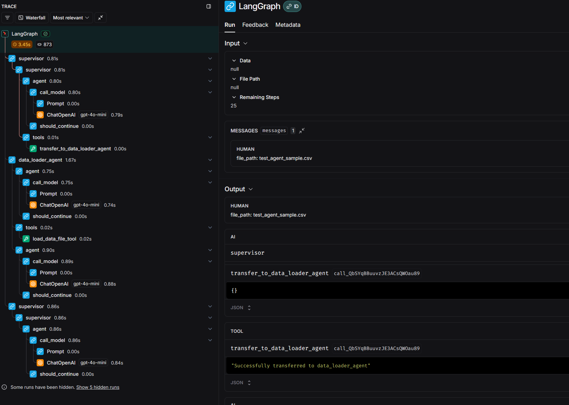Copy run ID using the ID badge
Viewport: 569px width, 405px height.
point(292,6)
